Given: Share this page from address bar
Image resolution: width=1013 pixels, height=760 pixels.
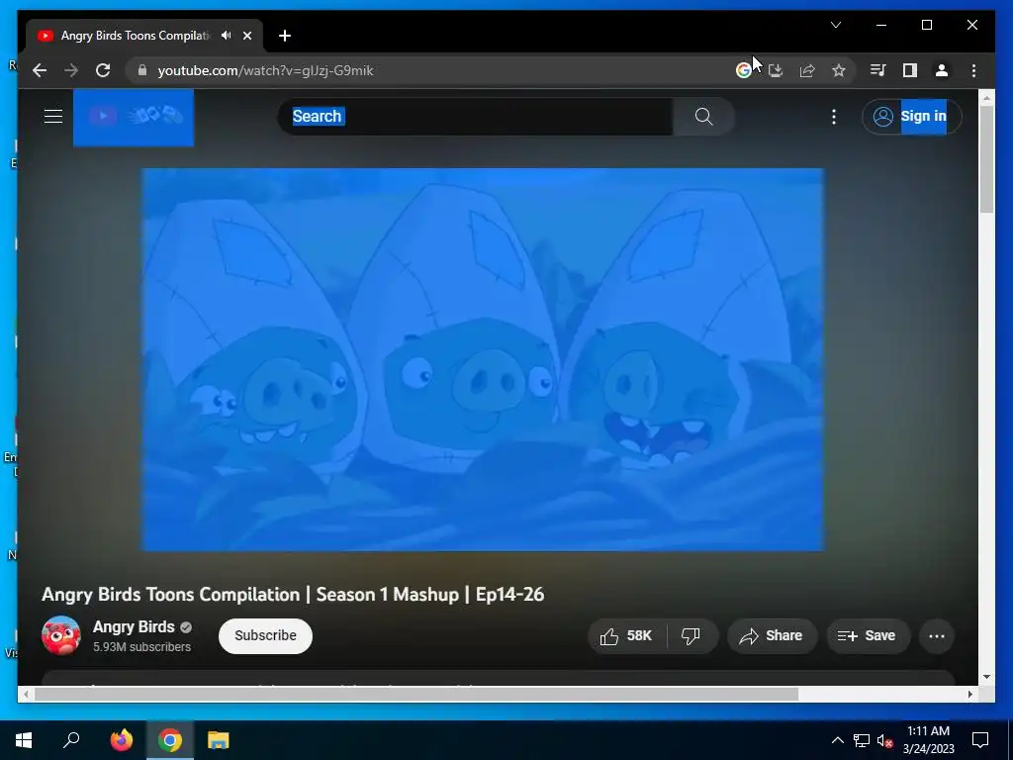Looking at the screenshot, I should pyautogui.click(x=807, y=70).
